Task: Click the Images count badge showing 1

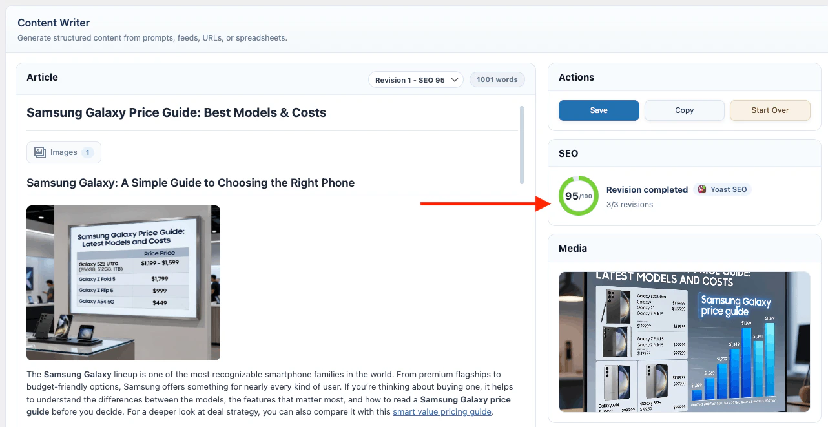Action: pos(88,152)
